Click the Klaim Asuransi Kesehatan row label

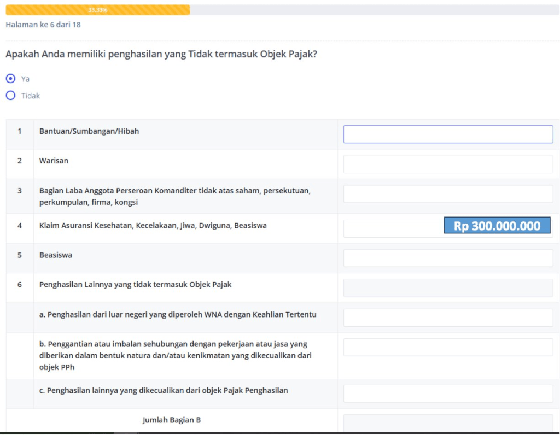pos(153,225)
